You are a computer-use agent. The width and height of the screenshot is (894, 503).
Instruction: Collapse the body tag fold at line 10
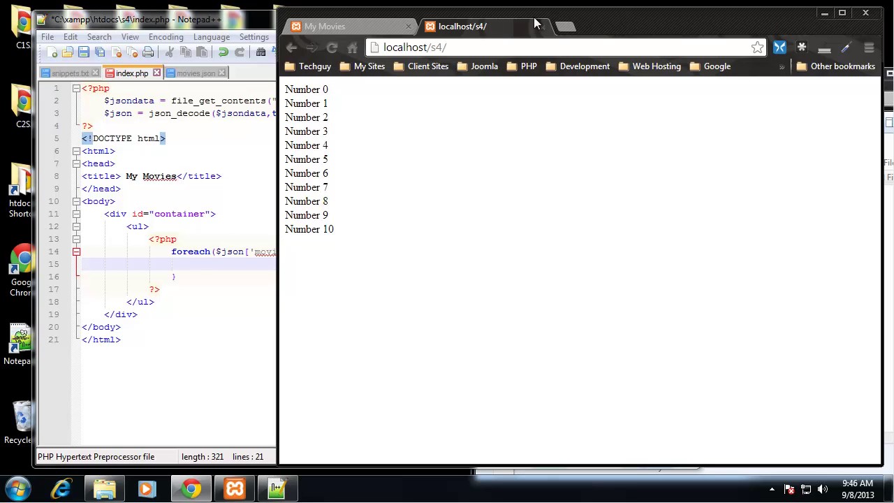[x=76, y=202]
